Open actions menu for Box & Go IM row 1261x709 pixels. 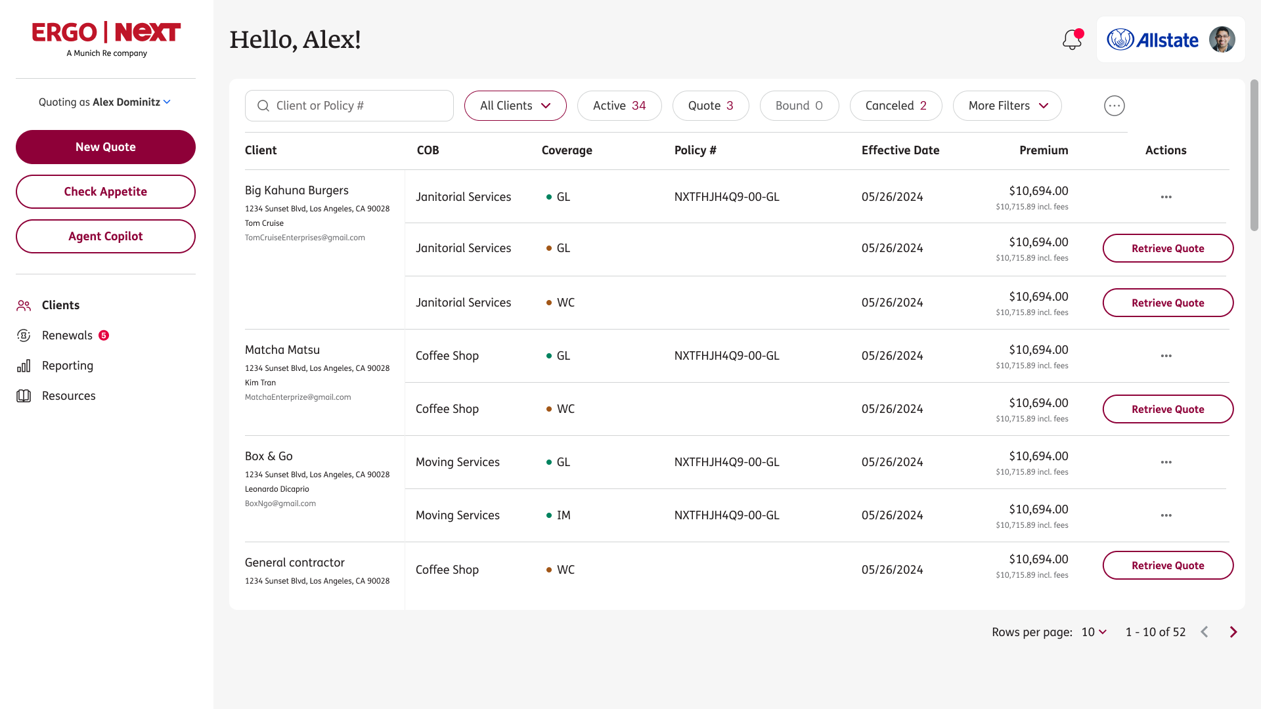pyautogui.click(x=1166, y=515)
